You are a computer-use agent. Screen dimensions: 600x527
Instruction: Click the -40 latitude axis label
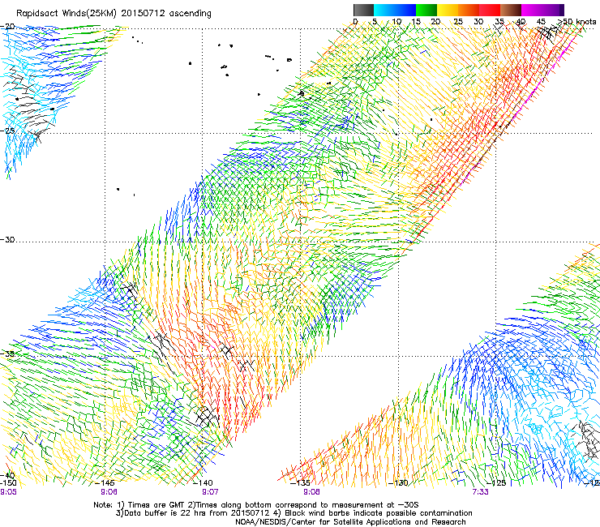point(7,476)
